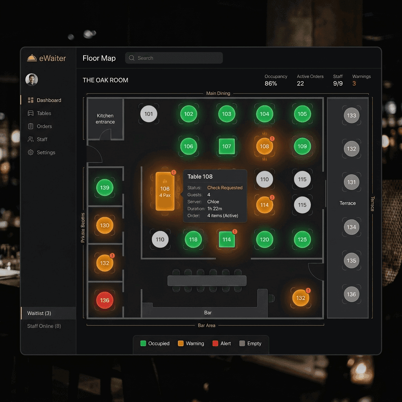The image size is (402, 402).
Task: Select the enlarged 108 4 Pax table
Action: tap(165, 191)
